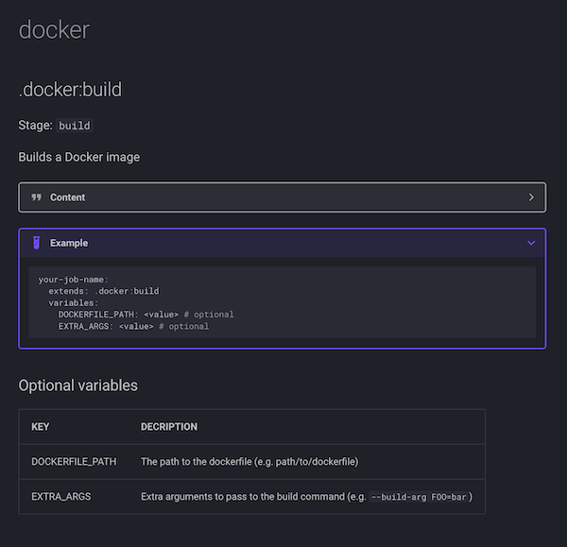567x547 pixels.
Task: Click the '.docker:build' heading
Action: pyautogui.click(x=70, y=90)
